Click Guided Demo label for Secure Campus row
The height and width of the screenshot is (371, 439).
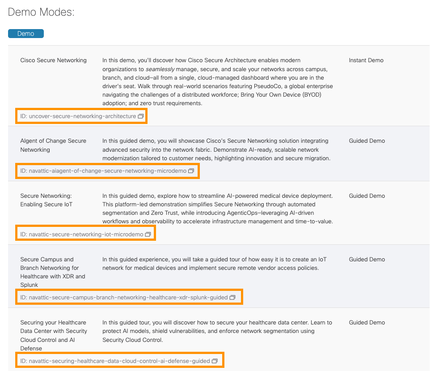coord(367,260)
